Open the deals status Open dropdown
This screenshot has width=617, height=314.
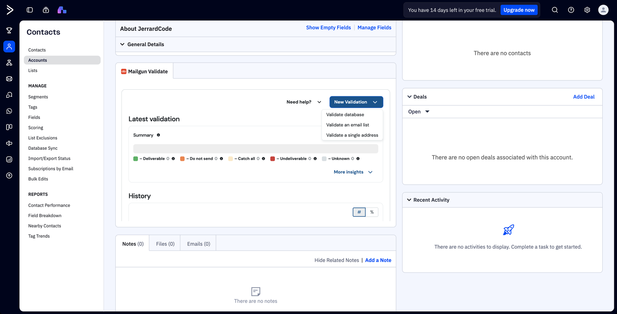(x=419, y=112)
